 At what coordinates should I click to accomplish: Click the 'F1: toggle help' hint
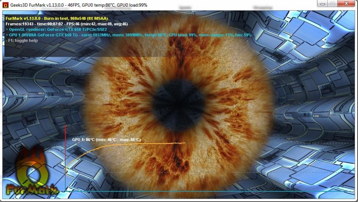22,40
